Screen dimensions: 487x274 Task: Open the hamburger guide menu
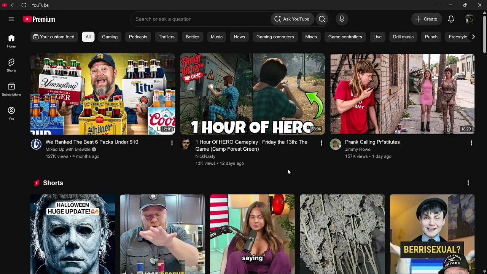(x=11, y=19)
